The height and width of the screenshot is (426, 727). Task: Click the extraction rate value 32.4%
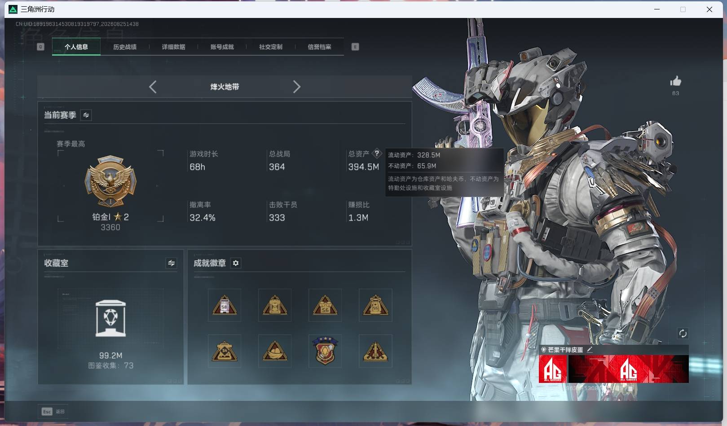tap(203, 218)
